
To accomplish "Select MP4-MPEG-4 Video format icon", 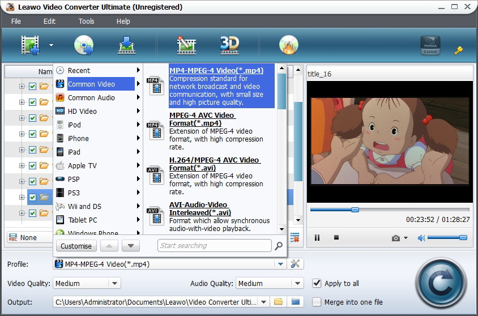I will (x=156, y=86).
